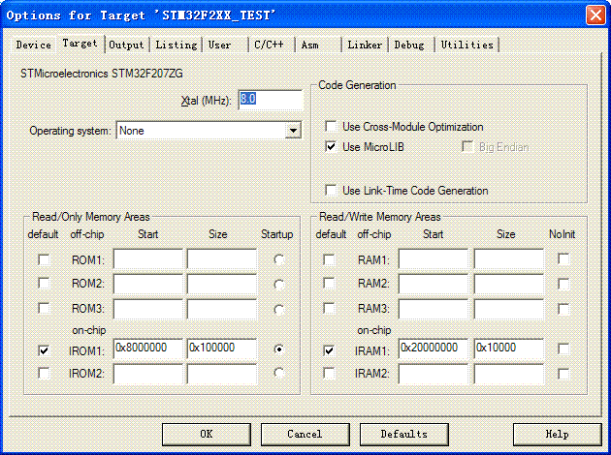Reset settings with Defaults button
611x455 pixels.
[x=404, y=434]
